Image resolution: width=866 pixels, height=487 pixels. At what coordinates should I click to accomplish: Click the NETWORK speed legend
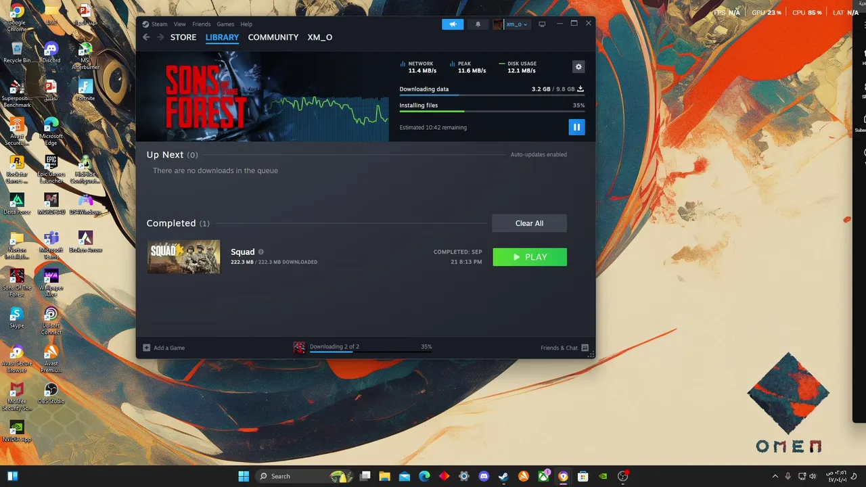[418, 67]
